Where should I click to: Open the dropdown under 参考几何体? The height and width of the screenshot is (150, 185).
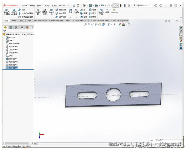coord(101,17)
